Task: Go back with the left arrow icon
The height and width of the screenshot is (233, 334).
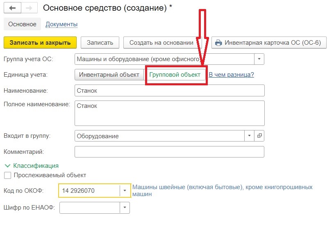Action: pos(12,8)
